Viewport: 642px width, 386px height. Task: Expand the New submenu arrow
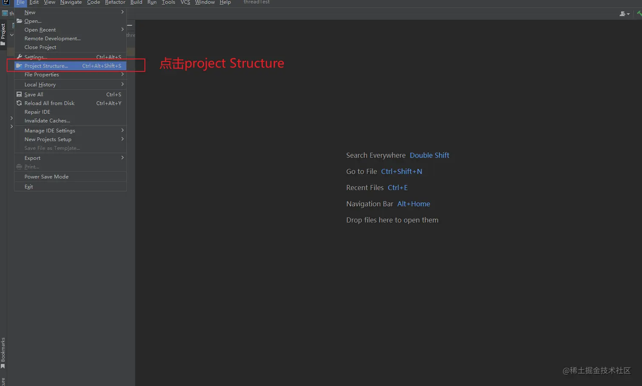122,12
